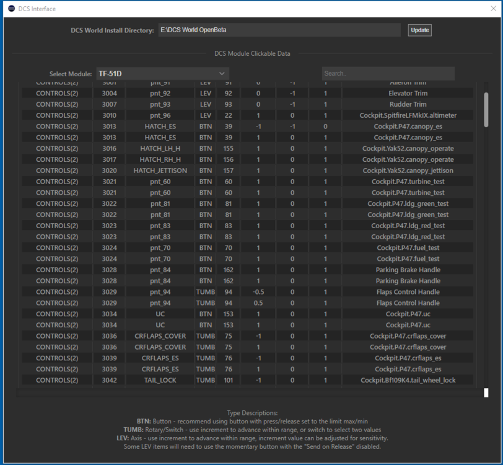The image size is (503, 465).
Task: Click the Cockpit.SpitfireLFMkIX.altimeter cell
Action: point(408,115)
